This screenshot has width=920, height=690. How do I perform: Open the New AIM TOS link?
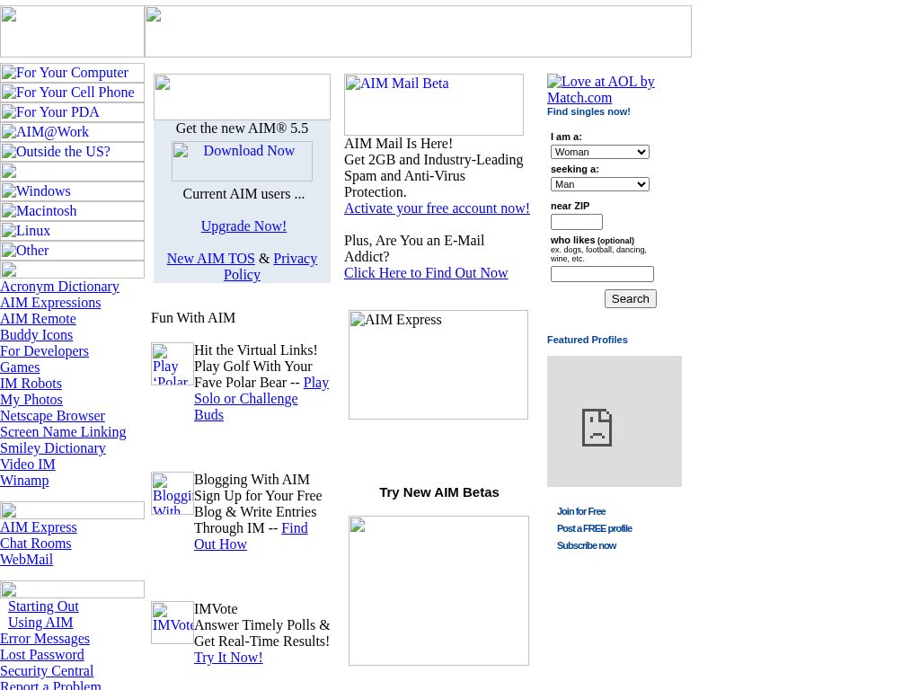210,259
